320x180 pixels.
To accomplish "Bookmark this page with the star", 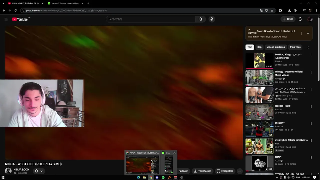I will [272, 10].
